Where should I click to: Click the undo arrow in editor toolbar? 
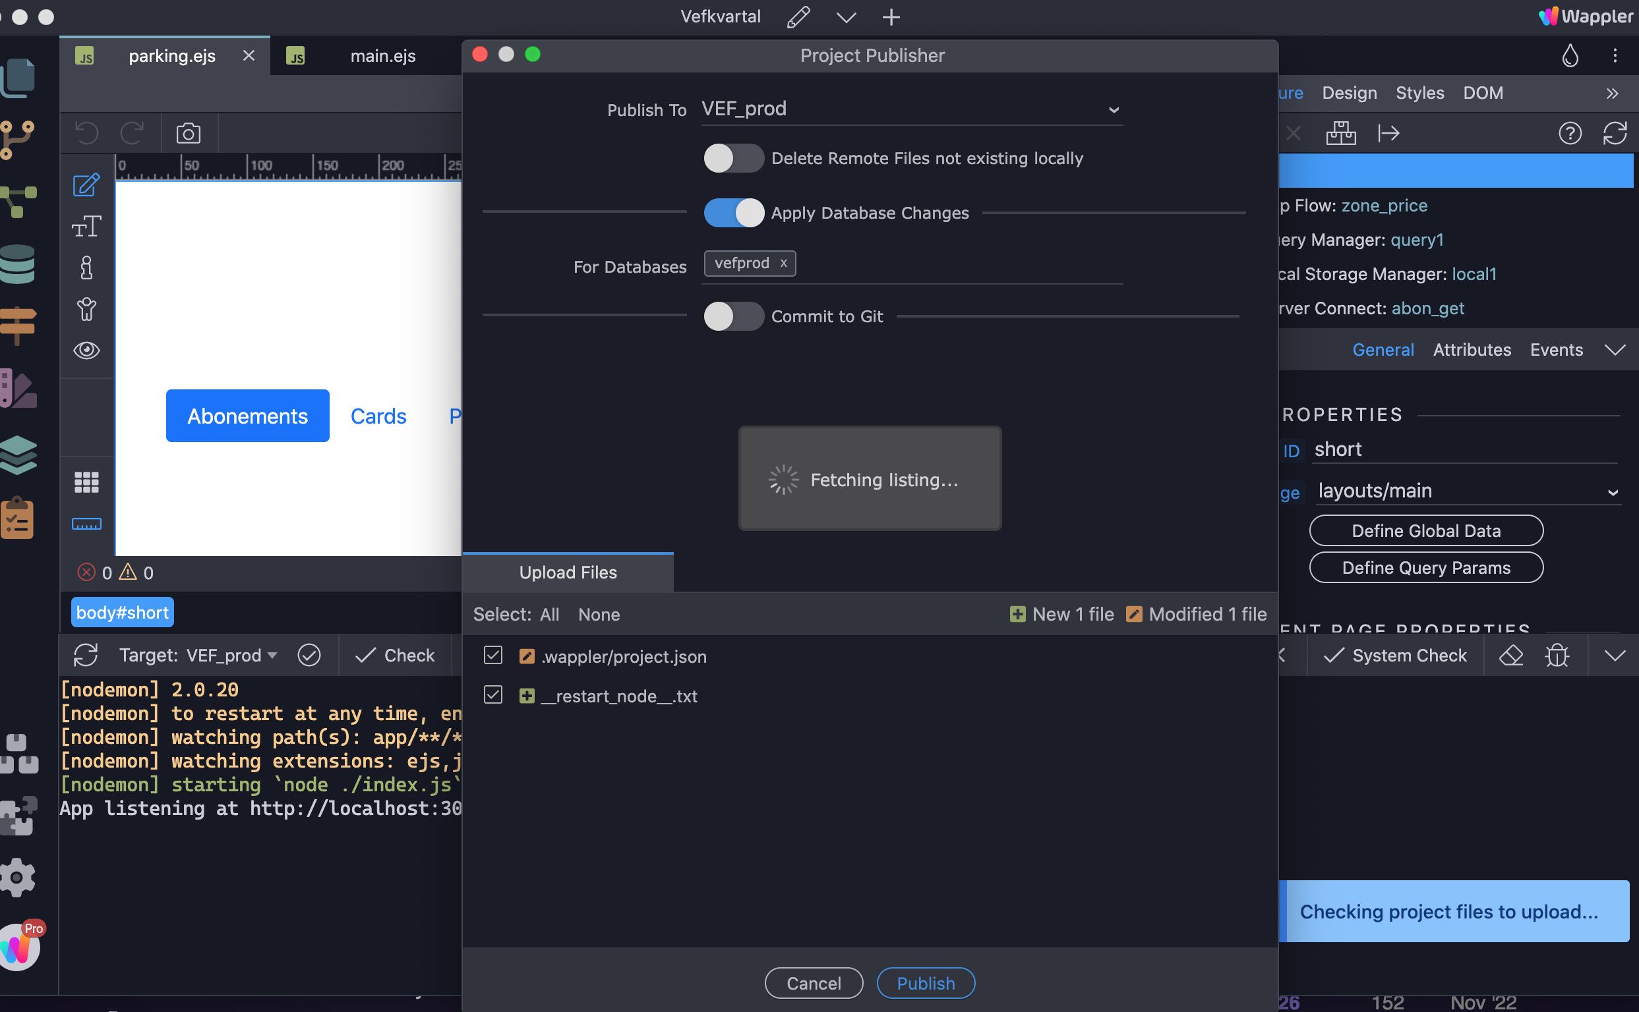tap(86, 133)
